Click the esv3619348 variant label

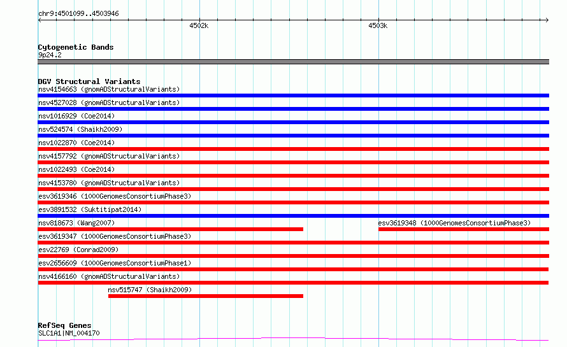[x=454, y=223]
